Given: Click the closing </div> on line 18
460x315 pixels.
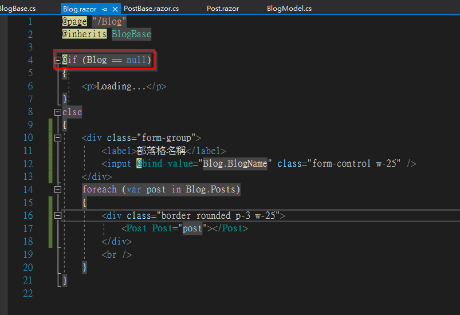Looking at the screenshot, I should (x=117, y=241).
